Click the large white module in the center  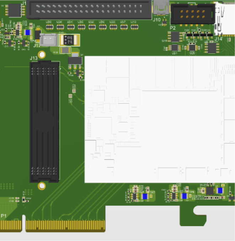(x=156, y=119)
